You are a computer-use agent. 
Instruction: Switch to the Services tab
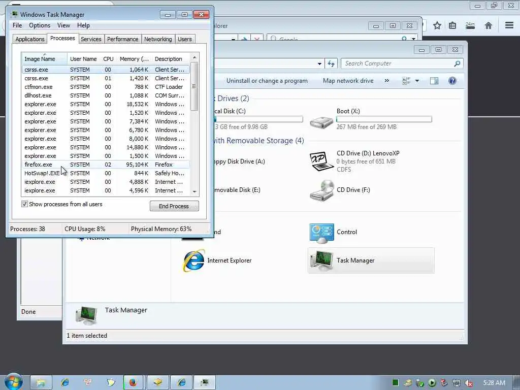click(x=91, y=39)
